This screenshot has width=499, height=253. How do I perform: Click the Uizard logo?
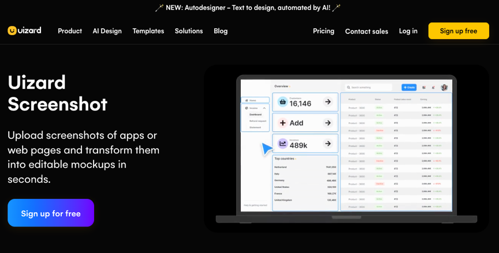24,31
